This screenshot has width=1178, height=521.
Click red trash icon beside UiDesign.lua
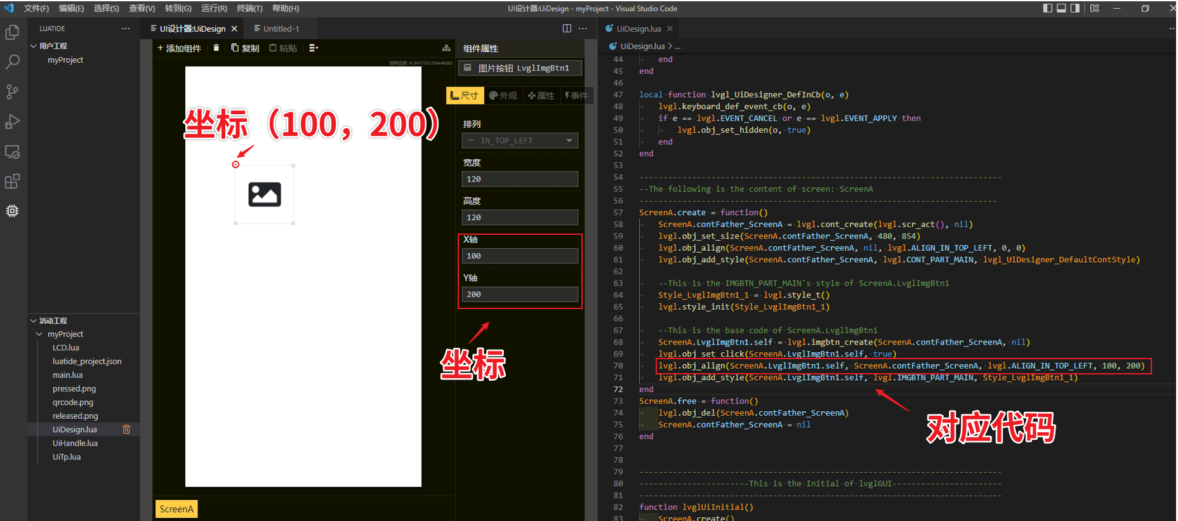[x=126, y=430]
